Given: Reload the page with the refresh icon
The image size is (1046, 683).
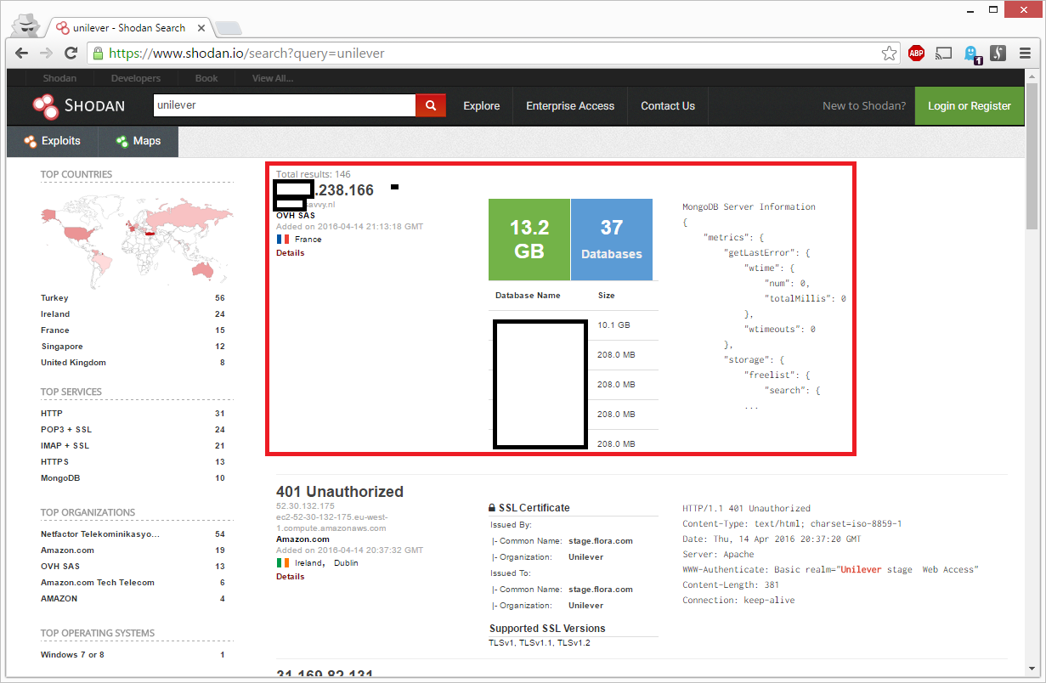Looking at the screenshot, I should [x=71, y=54].
